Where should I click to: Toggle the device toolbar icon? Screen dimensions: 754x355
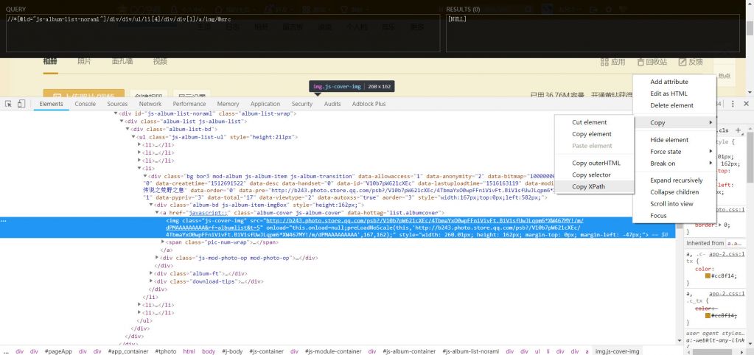pyautogui.click(x=21, y=104)
